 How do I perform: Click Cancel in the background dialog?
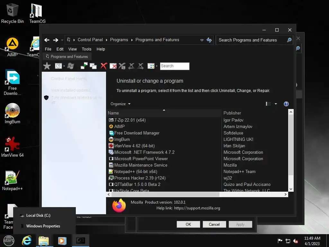[214, 224]
